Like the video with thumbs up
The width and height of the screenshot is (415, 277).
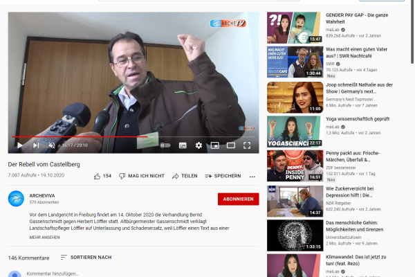point(102,176)
